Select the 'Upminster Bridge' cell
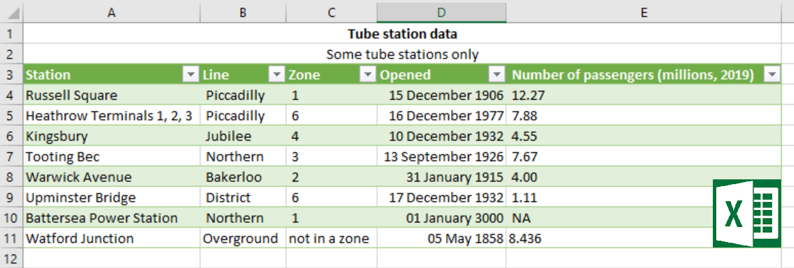This screenshot has height=268, width=794. pos(112,197)
